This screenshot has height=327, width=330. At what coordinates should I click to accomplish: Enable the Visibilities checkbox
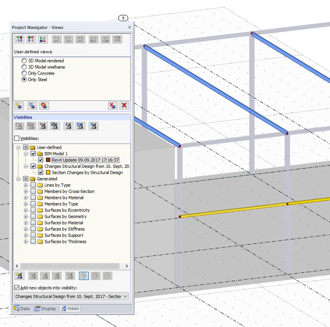click(x=16, y=138)
